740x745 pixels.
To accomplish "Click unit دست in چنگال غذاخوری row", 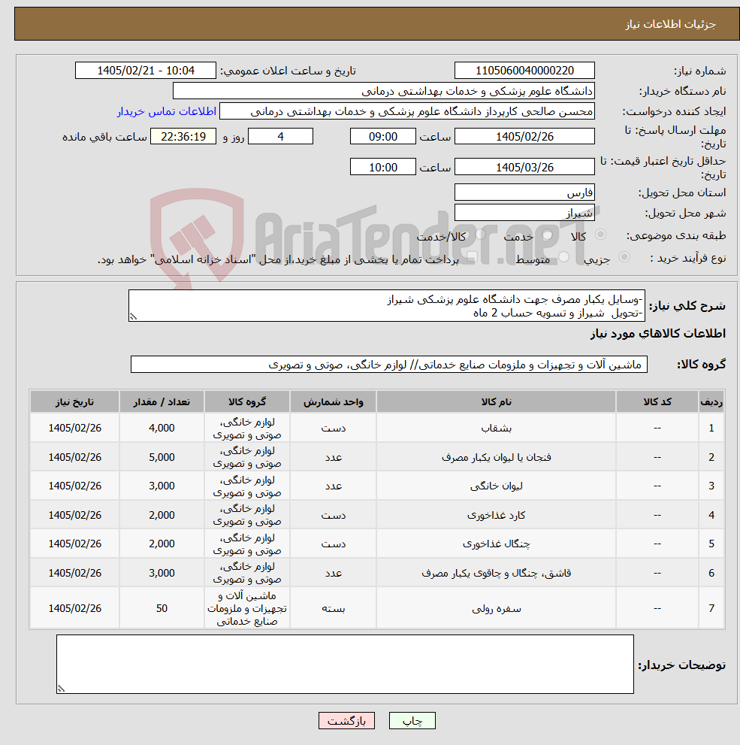I will (334, 544).
